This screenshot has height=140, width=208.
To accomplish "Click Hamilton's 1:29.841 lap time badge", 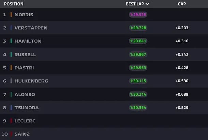I will pyautogui.click(x=138, y=41).
